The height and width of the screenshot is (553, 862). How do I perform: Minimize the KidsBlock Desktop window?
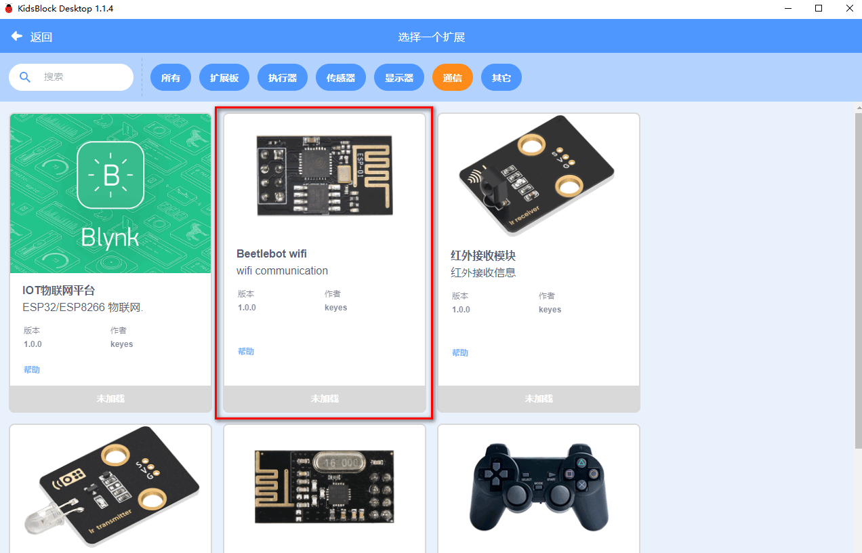click(x=787, y=9)
